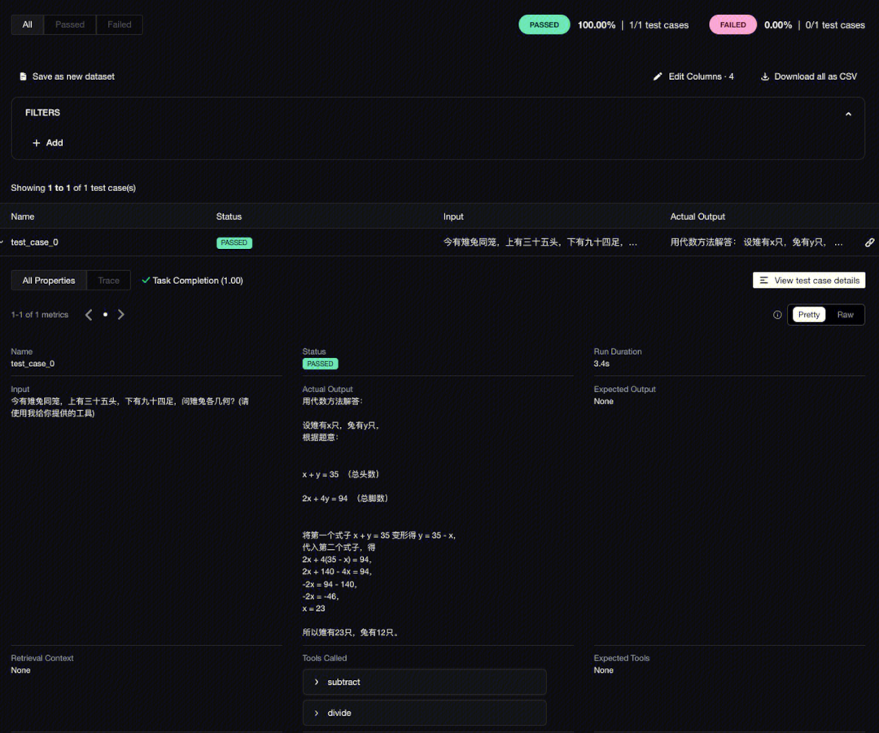Go to next metrics page arrow
This screenshot has width=879, height=733.
pos(121,315)
